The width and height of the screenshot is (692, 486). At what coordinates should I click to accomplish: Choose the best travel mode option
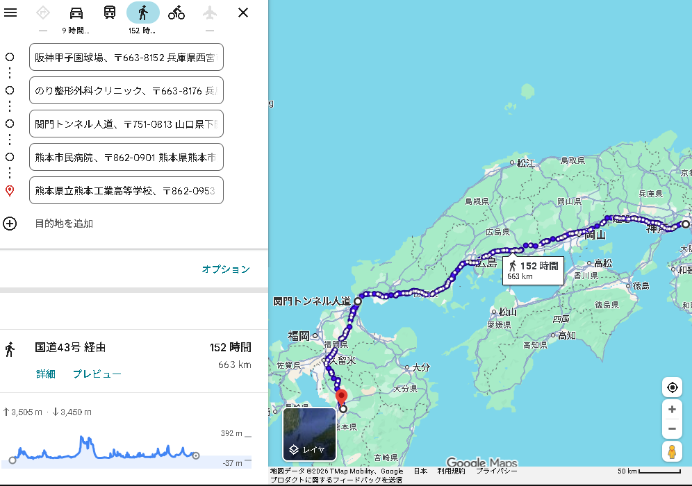click(43, 12)
